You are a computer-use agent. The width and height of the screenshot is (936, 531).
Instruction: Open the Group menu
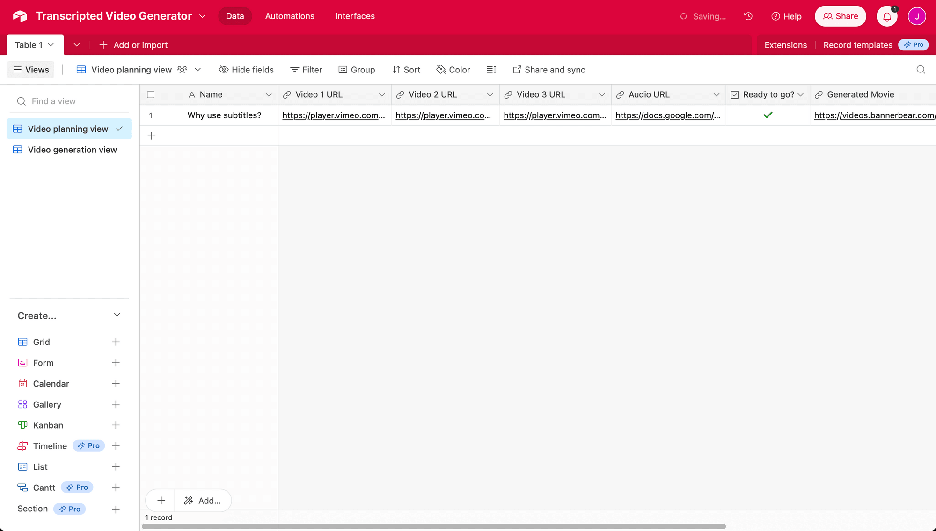[357, 69]
